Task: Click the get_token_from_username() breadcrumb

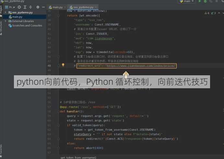Action: (x=78, y=157)
